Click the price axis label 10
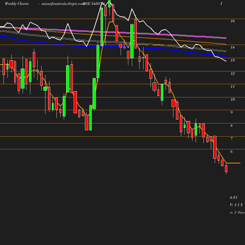 point(233,99)
